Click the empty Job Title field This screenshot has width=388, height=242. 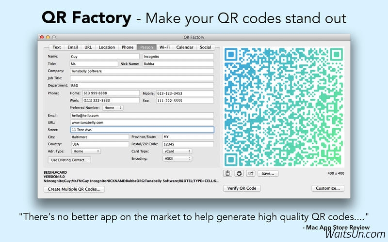pos(142,78)
